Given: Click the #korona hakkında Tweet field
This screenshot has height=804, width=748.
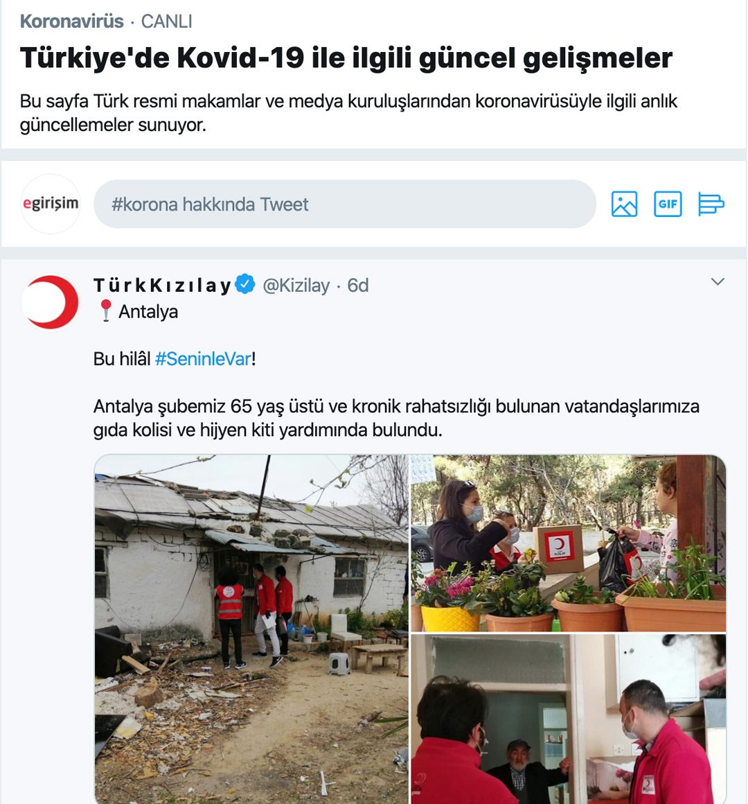Looking at the screenshot, I should (345, 204).
